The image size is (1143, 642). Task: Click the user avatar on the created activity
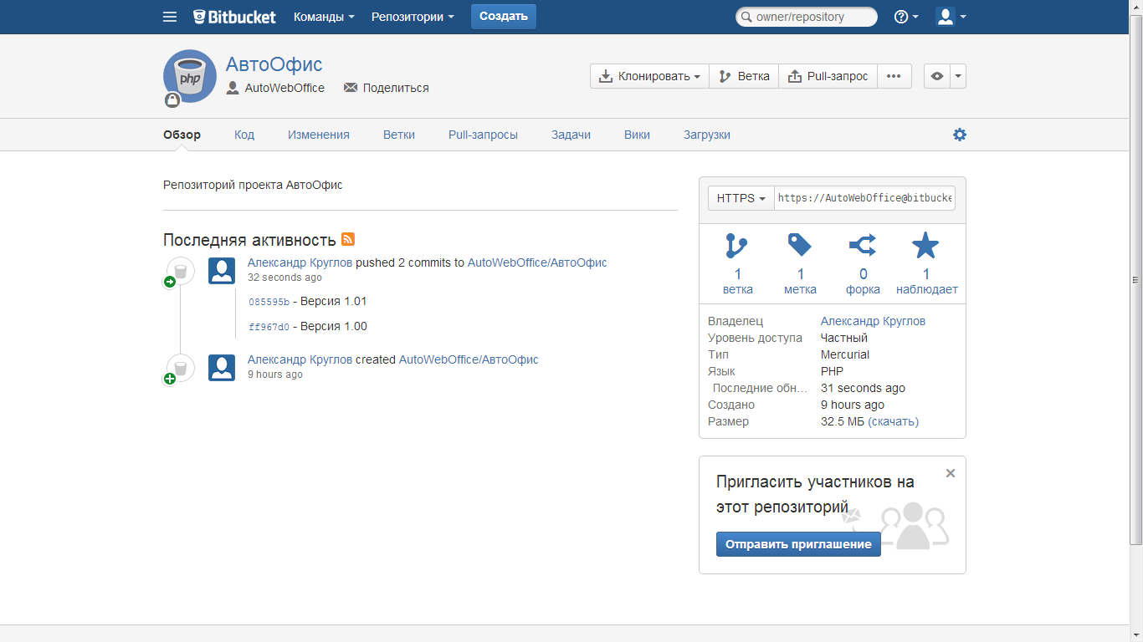(222, 368)
